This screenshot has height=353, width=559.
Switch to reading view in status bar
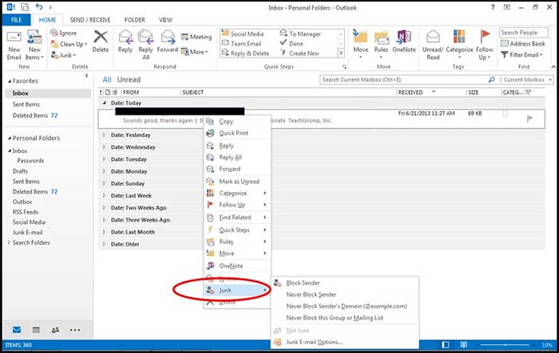coord(463,345)
